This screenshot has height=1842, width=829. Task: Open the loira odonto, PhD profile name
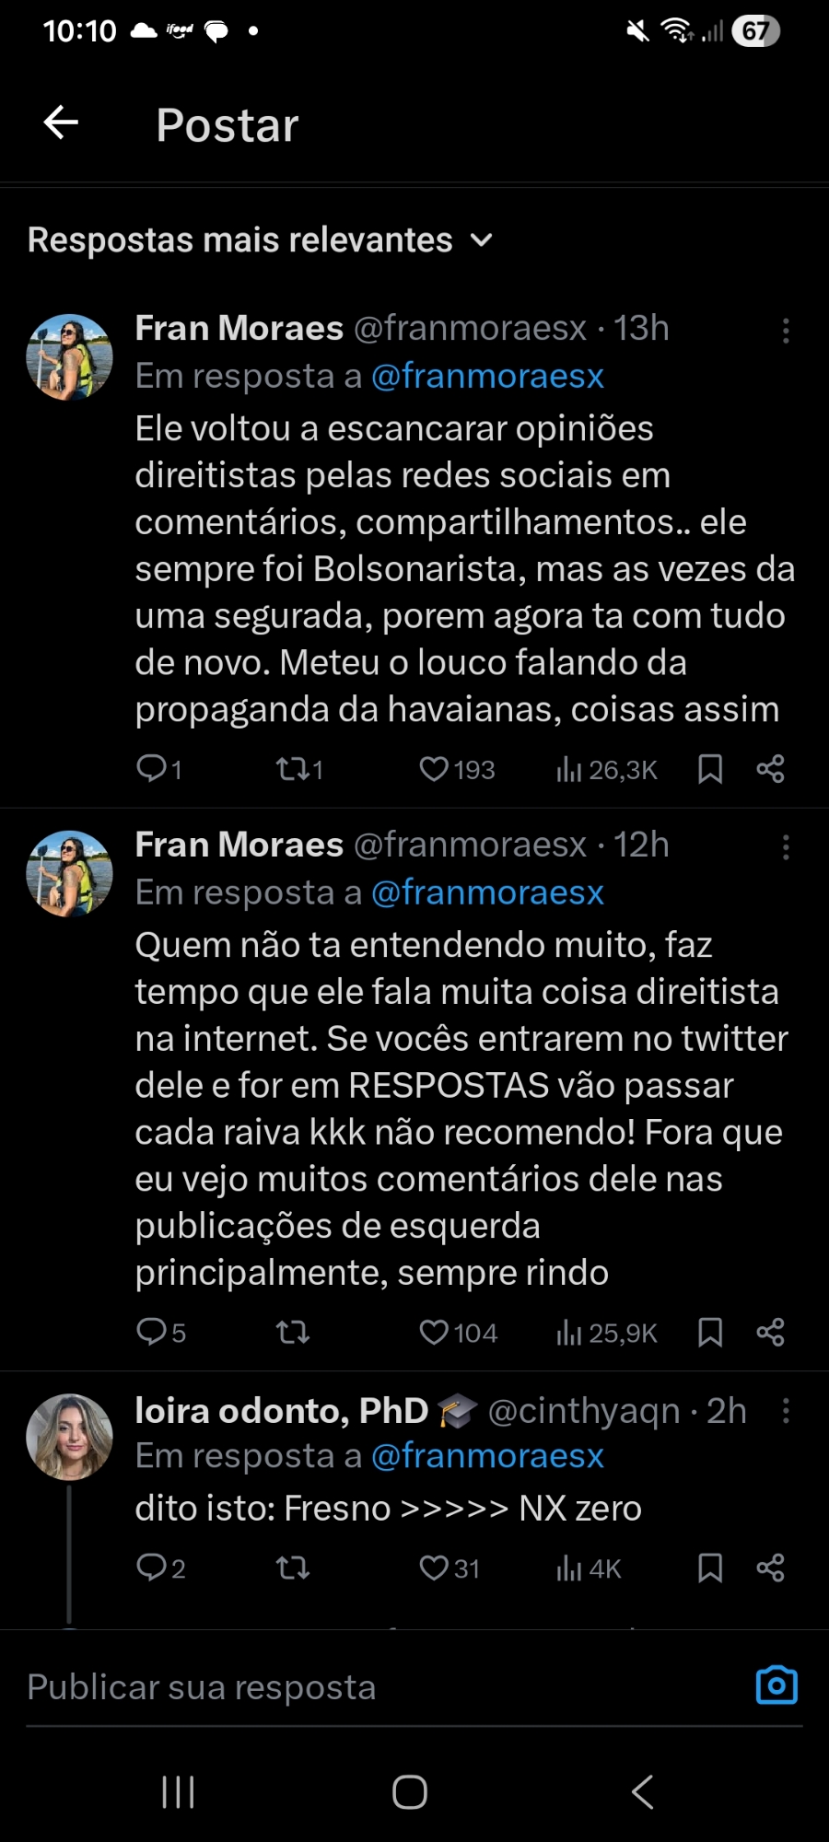(282, 1411)
